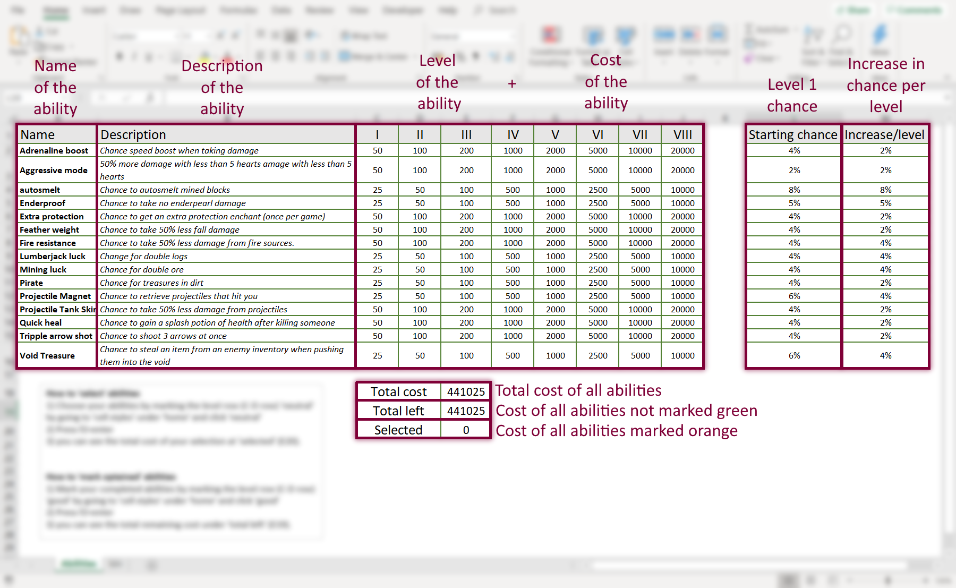Select Adrenaline boost level VIII cost 20000

click(x=682, y=151)
